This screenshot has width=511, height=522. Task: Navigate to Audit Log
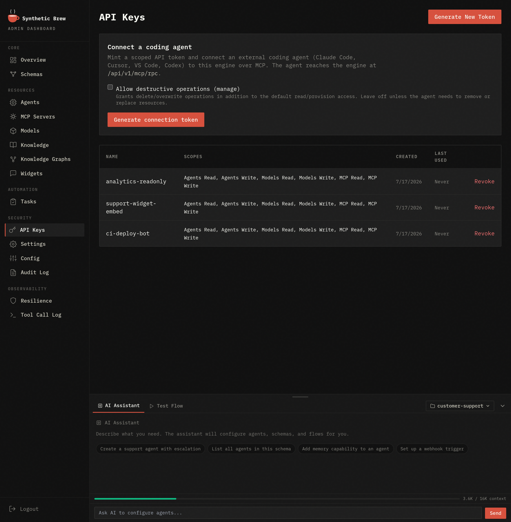[x=44, y=273]
